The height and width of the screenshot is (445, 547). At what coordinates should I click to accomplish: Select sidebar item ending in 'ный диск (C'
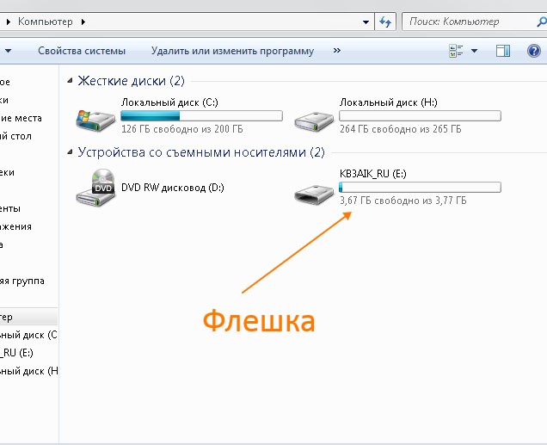[x=28, y=335]
